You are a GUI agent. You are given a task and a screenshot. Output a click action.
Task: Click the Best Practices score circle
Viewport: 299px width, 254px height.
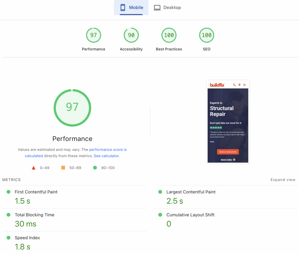coord(169,35)
